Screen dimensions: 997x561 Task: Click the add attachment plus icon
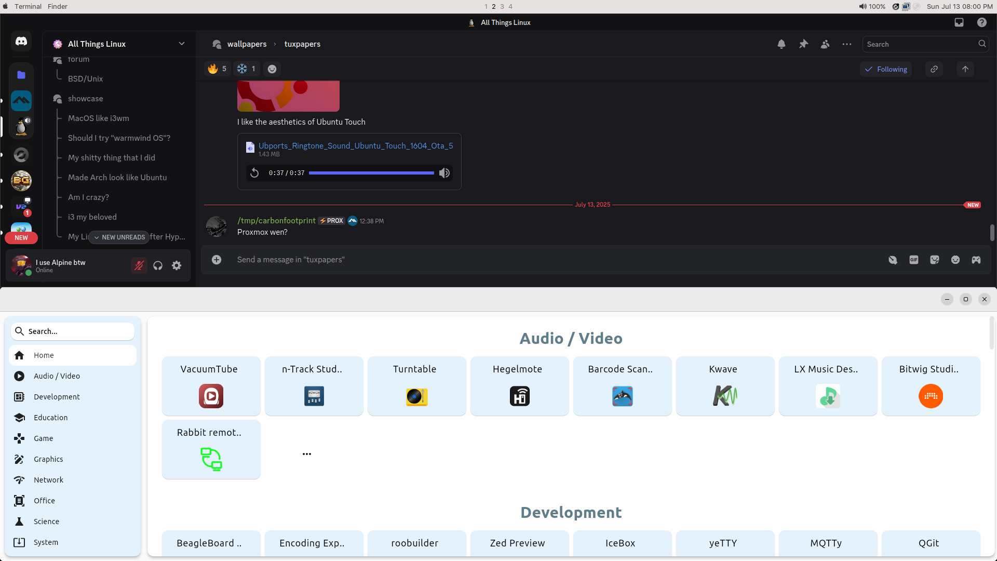[x=217, y=260]
